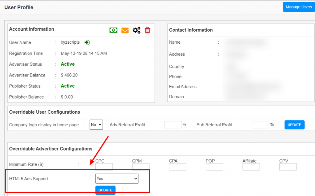
Task: Click the CPA minimum rate input field
Action: 177,167
